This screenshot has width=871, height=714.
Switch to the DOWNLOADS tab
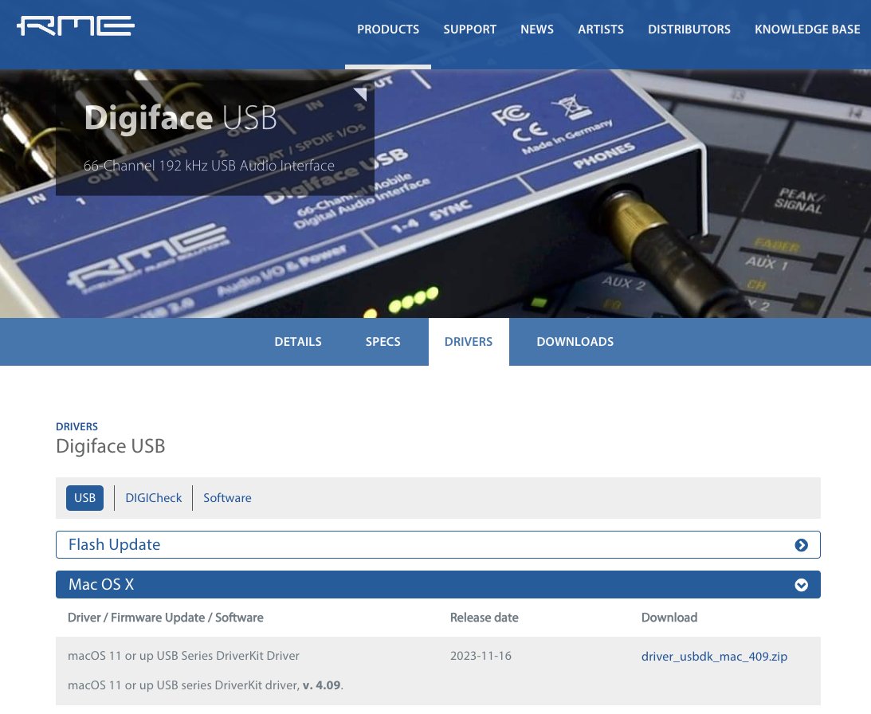tap(575, 342)
